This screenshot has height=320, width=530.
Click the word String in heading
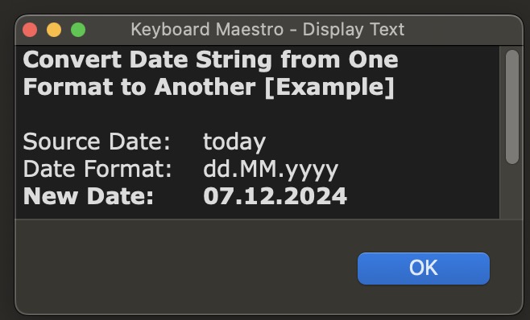click(x=234, y=59)
